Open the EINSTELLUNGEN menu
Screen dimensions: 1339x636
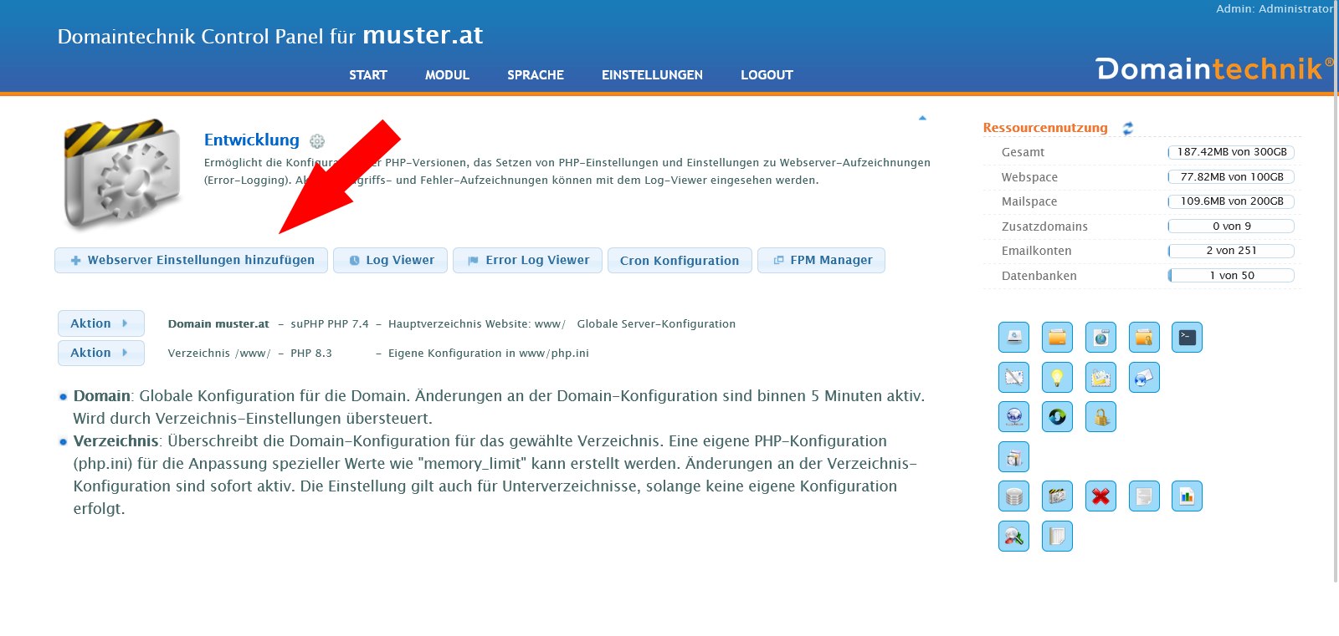(652, 75)
